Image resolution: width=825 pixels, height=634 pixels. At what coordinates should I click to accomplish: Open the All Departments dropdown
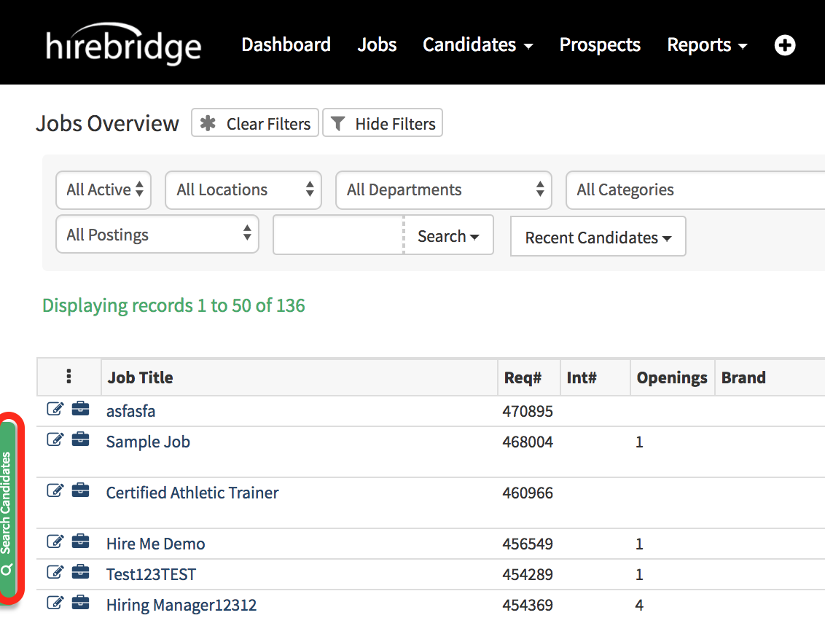(443, 190)
